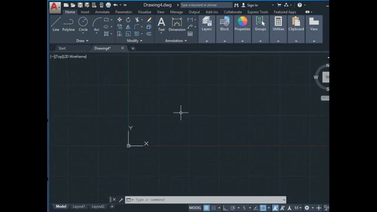This screenshot has height=212, width=377.
Task: Click the Sign In button
Action: (x=250, y=5)
